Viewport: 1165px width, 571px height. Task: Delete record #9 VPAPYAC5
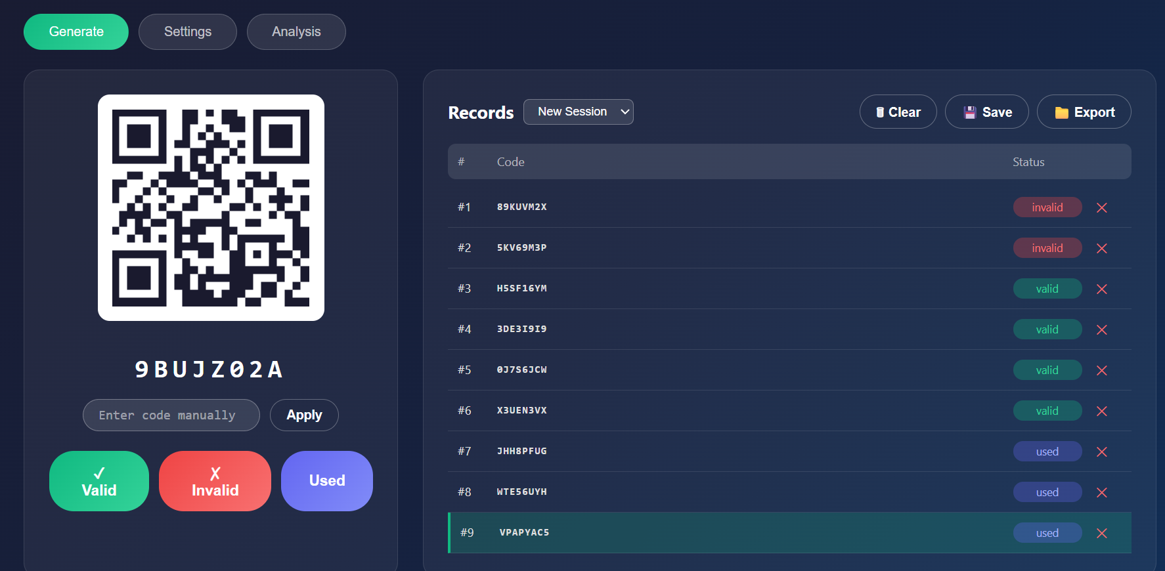pyautogui.click(x=1102, y=533)
